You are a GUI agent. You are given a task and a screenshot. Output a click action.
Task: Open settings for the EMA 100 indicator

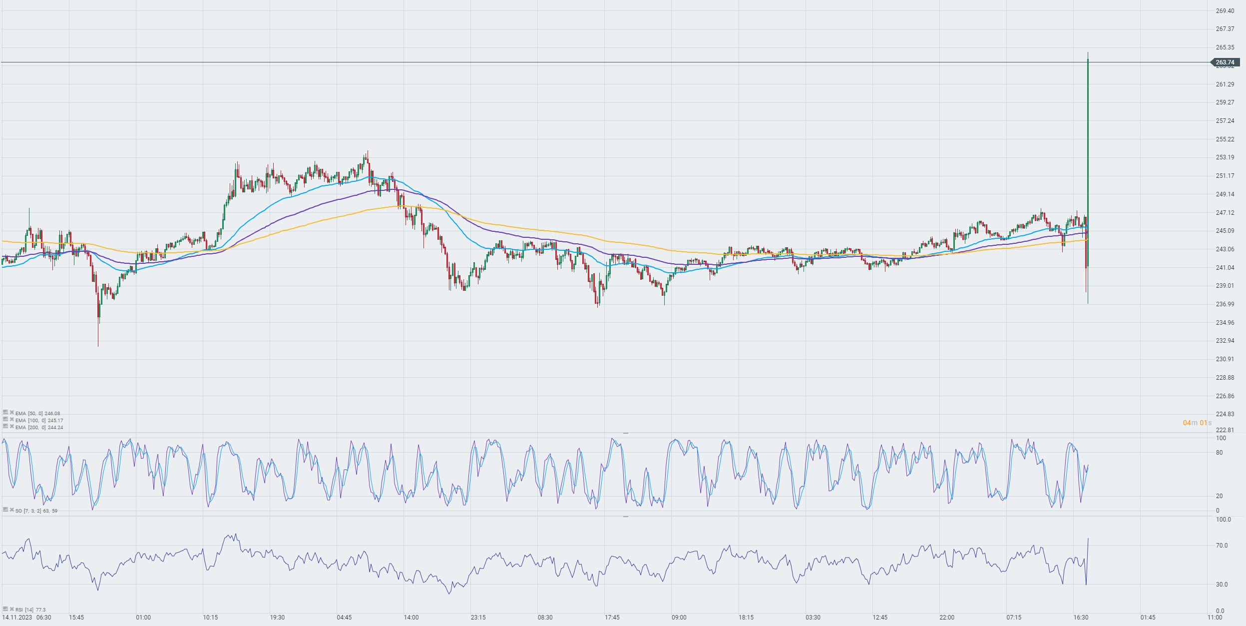pyautogui.click(x=5, y=420)
